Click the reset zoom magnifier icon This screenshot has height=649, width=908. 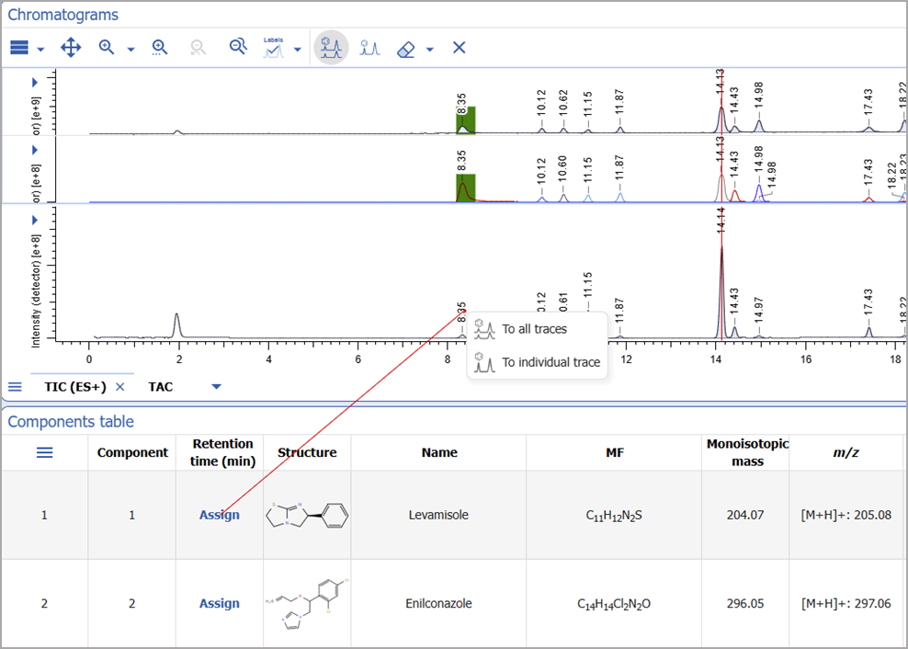coord(198,47)
